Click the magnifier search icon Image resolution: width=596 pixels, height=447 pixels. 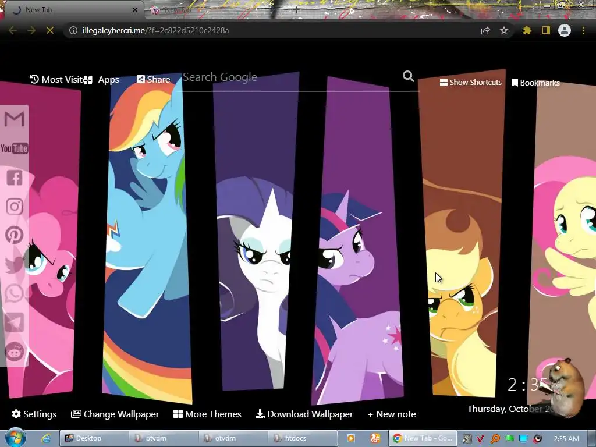click(408, 76)
